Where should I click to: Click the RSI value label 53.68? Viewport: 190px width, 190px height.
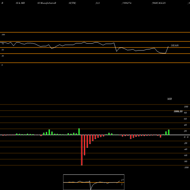[175, 45]
